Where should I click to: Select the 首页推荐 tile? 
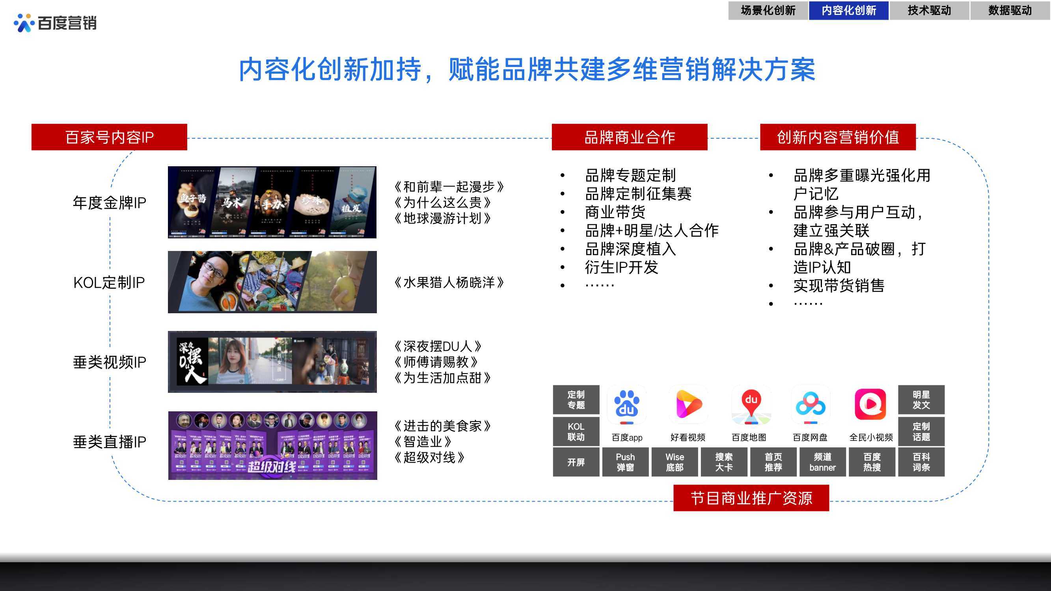(773, 462)
